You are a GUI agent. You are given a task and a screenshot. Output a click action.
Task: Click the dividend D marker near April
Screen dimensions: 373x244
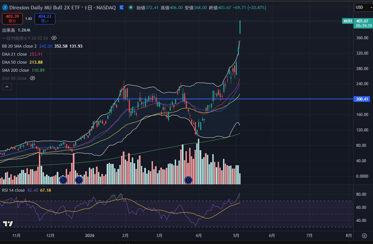click(x=188, y=180)
